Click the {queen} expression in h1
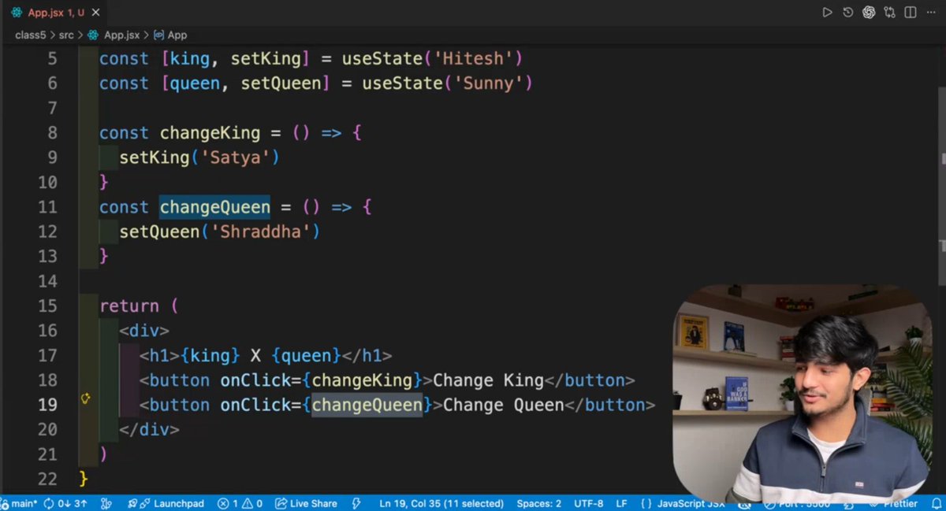Image resolution: width=946 pixels, height=511 pixels. click(307, 355)
